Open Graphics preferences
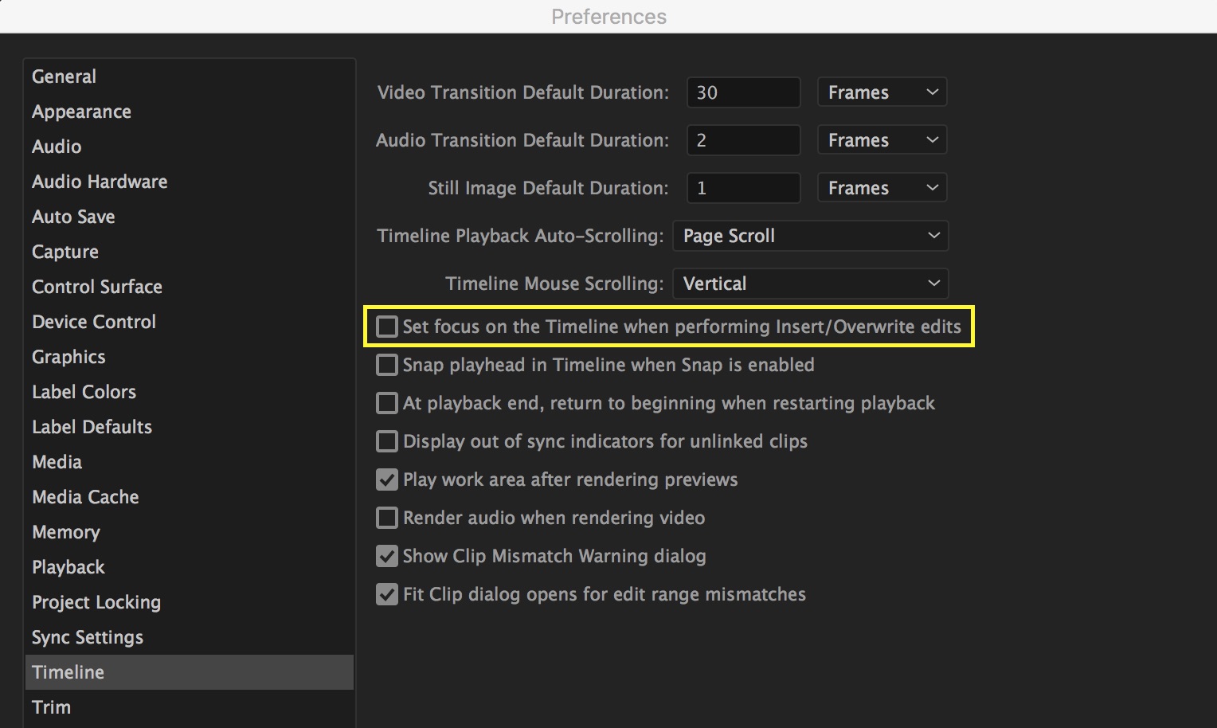Image resolution: width=1217 pixels, height=728 pixels. point(190,357)
